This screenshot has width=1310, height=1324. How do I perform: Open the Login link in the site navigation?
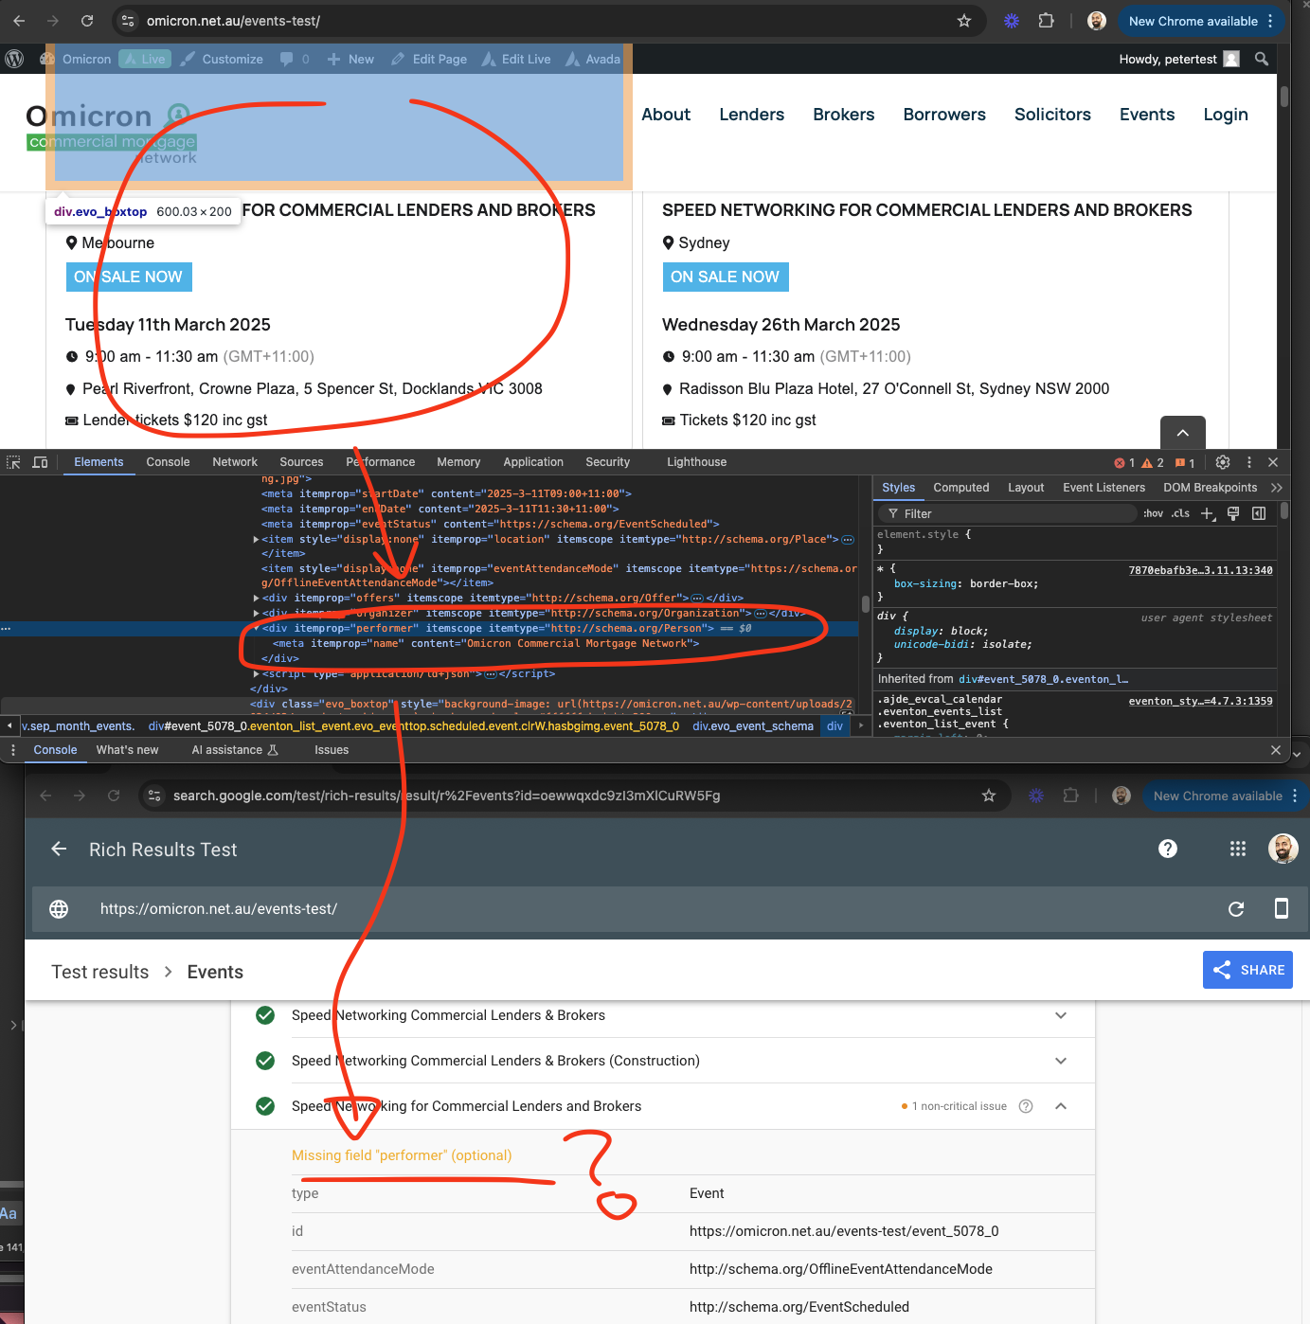pos(1226,115)
